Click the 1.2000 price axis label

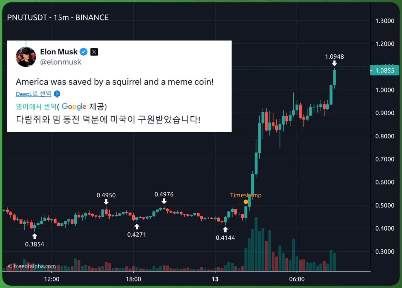(x=385, y=44)
